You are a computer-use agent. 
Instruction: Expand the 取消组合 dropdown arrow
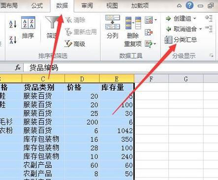[x=200, y=29]
